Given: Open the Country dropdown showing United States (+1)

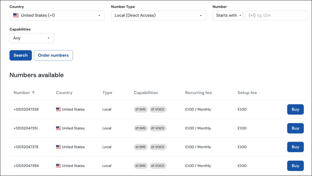Looking at the screenshot, I should (x=57, y=16).
